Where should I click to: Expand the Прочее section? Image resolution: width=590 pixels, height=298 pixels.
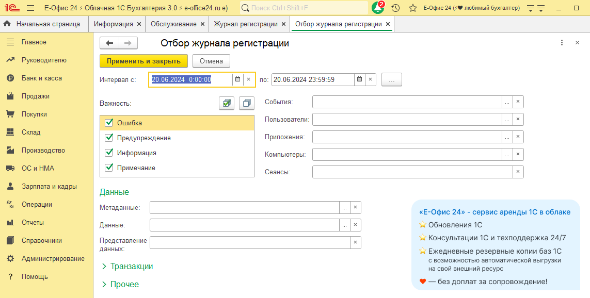120,285
